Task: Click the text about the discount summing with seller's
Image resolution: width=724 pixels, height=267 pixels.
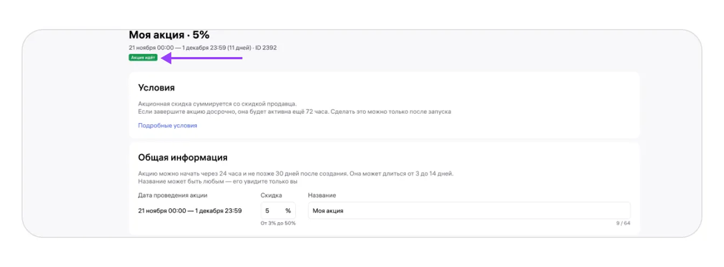Action: [217, 103]
